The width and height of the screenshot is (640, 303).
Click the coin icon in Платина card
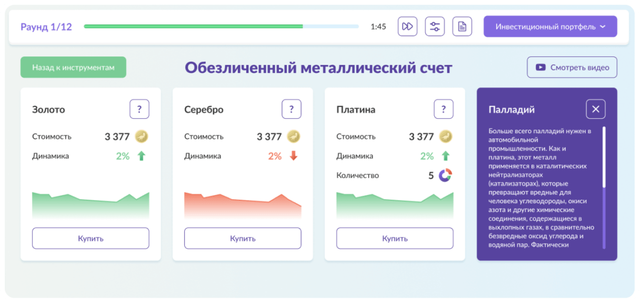point(446,137)
